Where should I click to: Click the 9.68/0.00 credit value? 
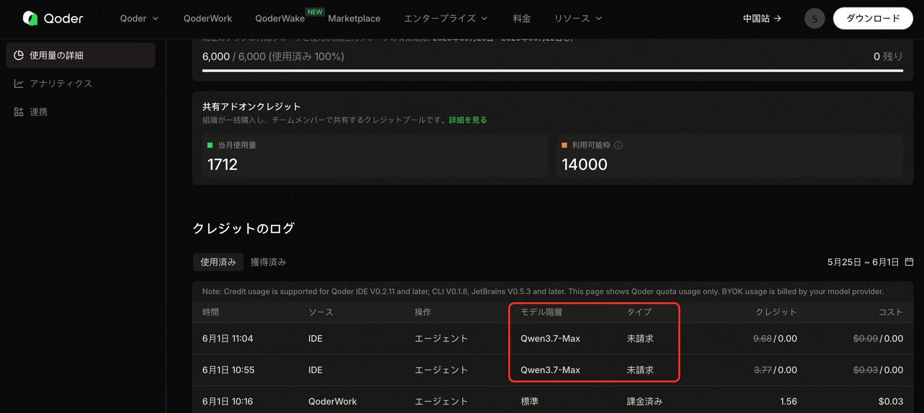pos(775,339)
